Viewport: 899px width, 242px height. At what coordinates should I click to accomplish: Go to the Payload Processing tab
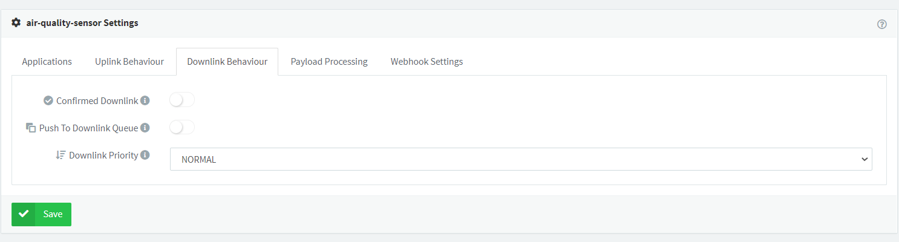pos(329,62)
